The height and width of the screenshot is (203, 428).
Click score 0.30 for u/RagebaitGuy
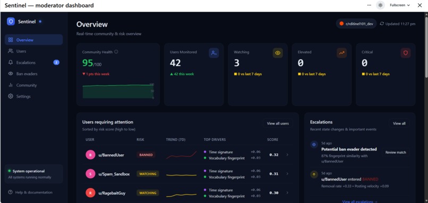(274, 193)
